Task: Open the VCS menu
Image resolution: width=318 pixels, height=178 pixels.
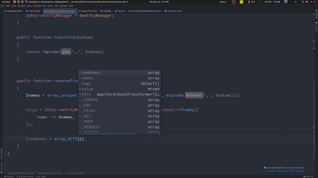Action: pos(56,6)
